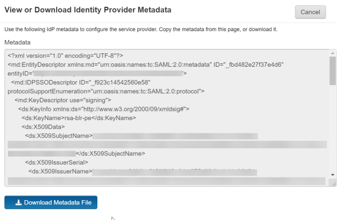Click the ds:X509Data tag line
Screen dimensions: 337x220
pyautogui.click(x=43, y=127)
